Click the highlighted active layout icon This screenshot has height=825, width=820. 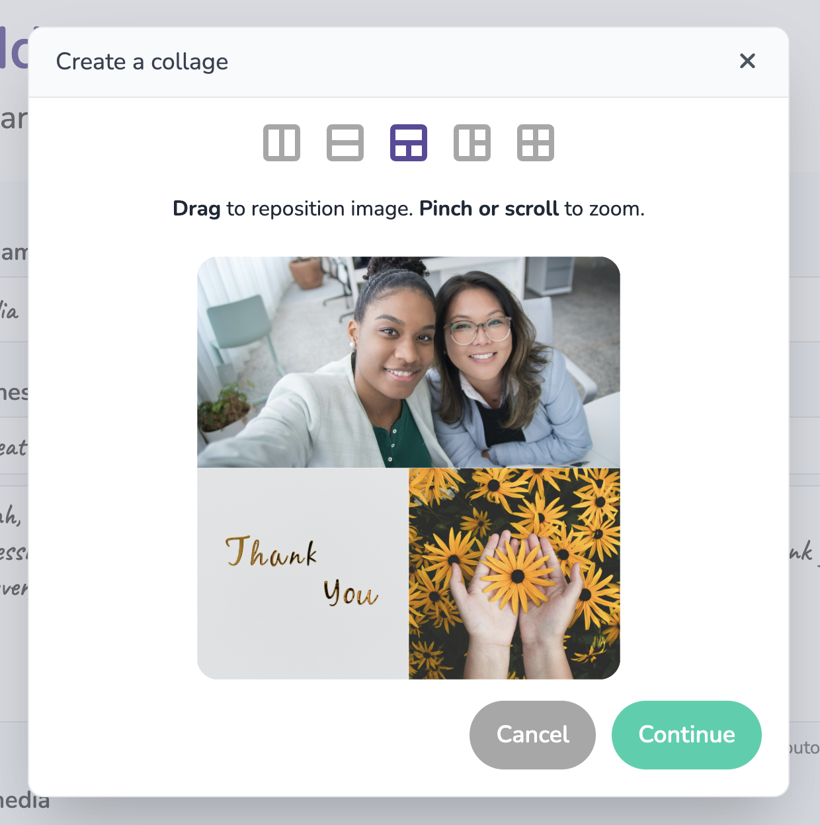tap(409, 143)
